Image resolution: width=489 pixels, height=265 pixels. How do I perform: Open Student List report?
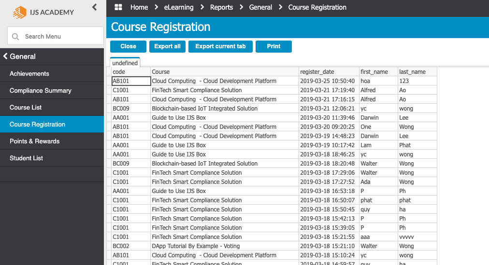(27, 158)
